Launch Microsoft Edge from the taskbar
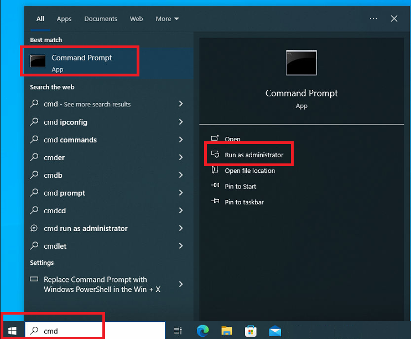 pyautogui.click(x=203, y=331)
